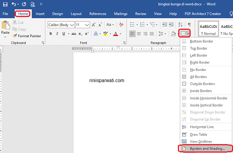Apply the red font color

click(116, 34)
